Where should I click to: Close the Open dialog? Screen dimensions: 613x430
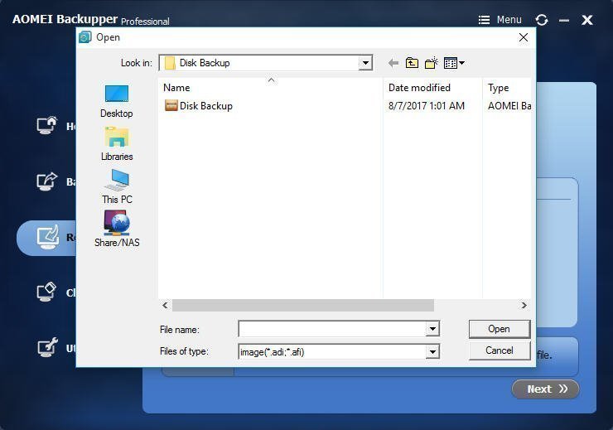click(x=523, y=37)
